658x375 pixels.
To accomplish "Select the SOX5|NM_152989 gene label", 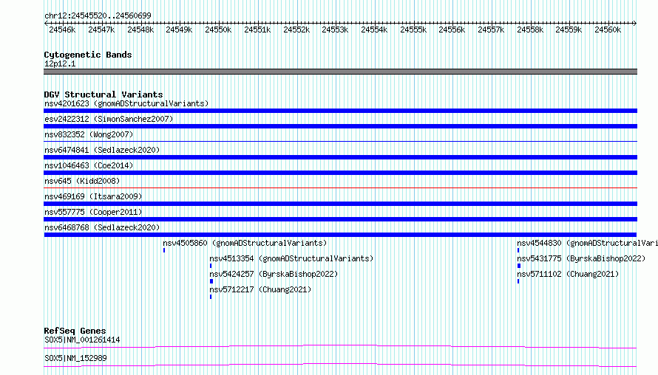I will coord(75,358).
